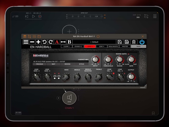Switch to the CLEAN 1 channel tab
Viewport: 169px width, 127px height.
[66, 46]
